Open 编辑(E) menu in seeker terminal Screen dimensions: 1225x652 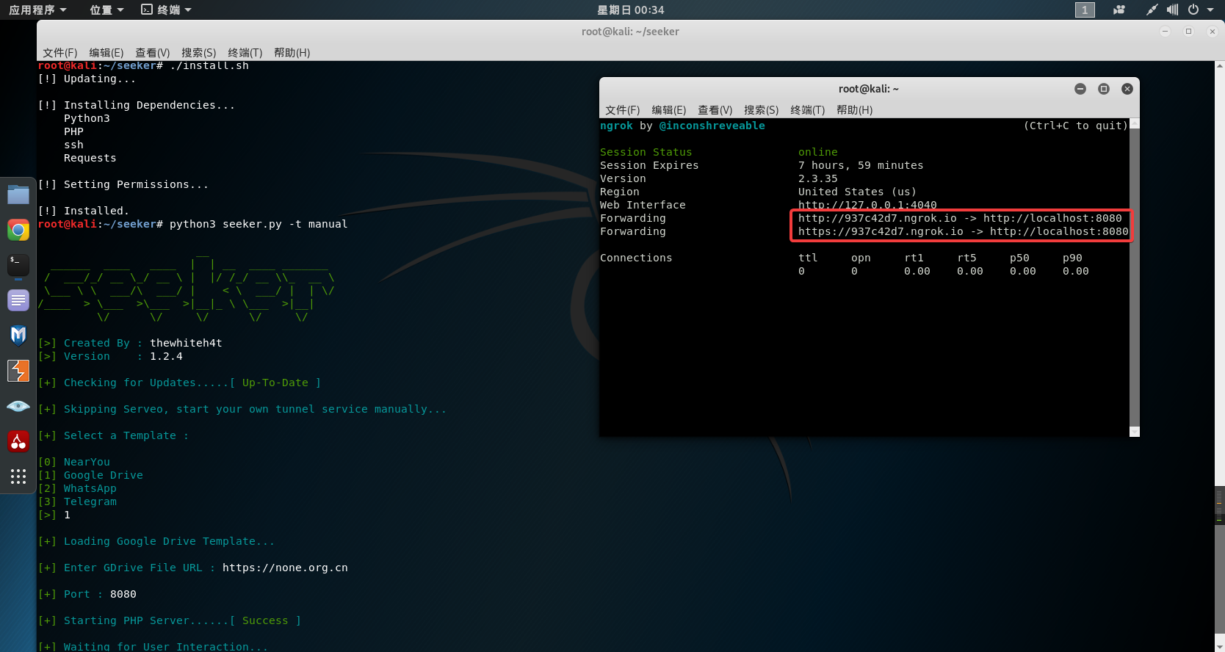pyautogui.click(x=106, y=53)
